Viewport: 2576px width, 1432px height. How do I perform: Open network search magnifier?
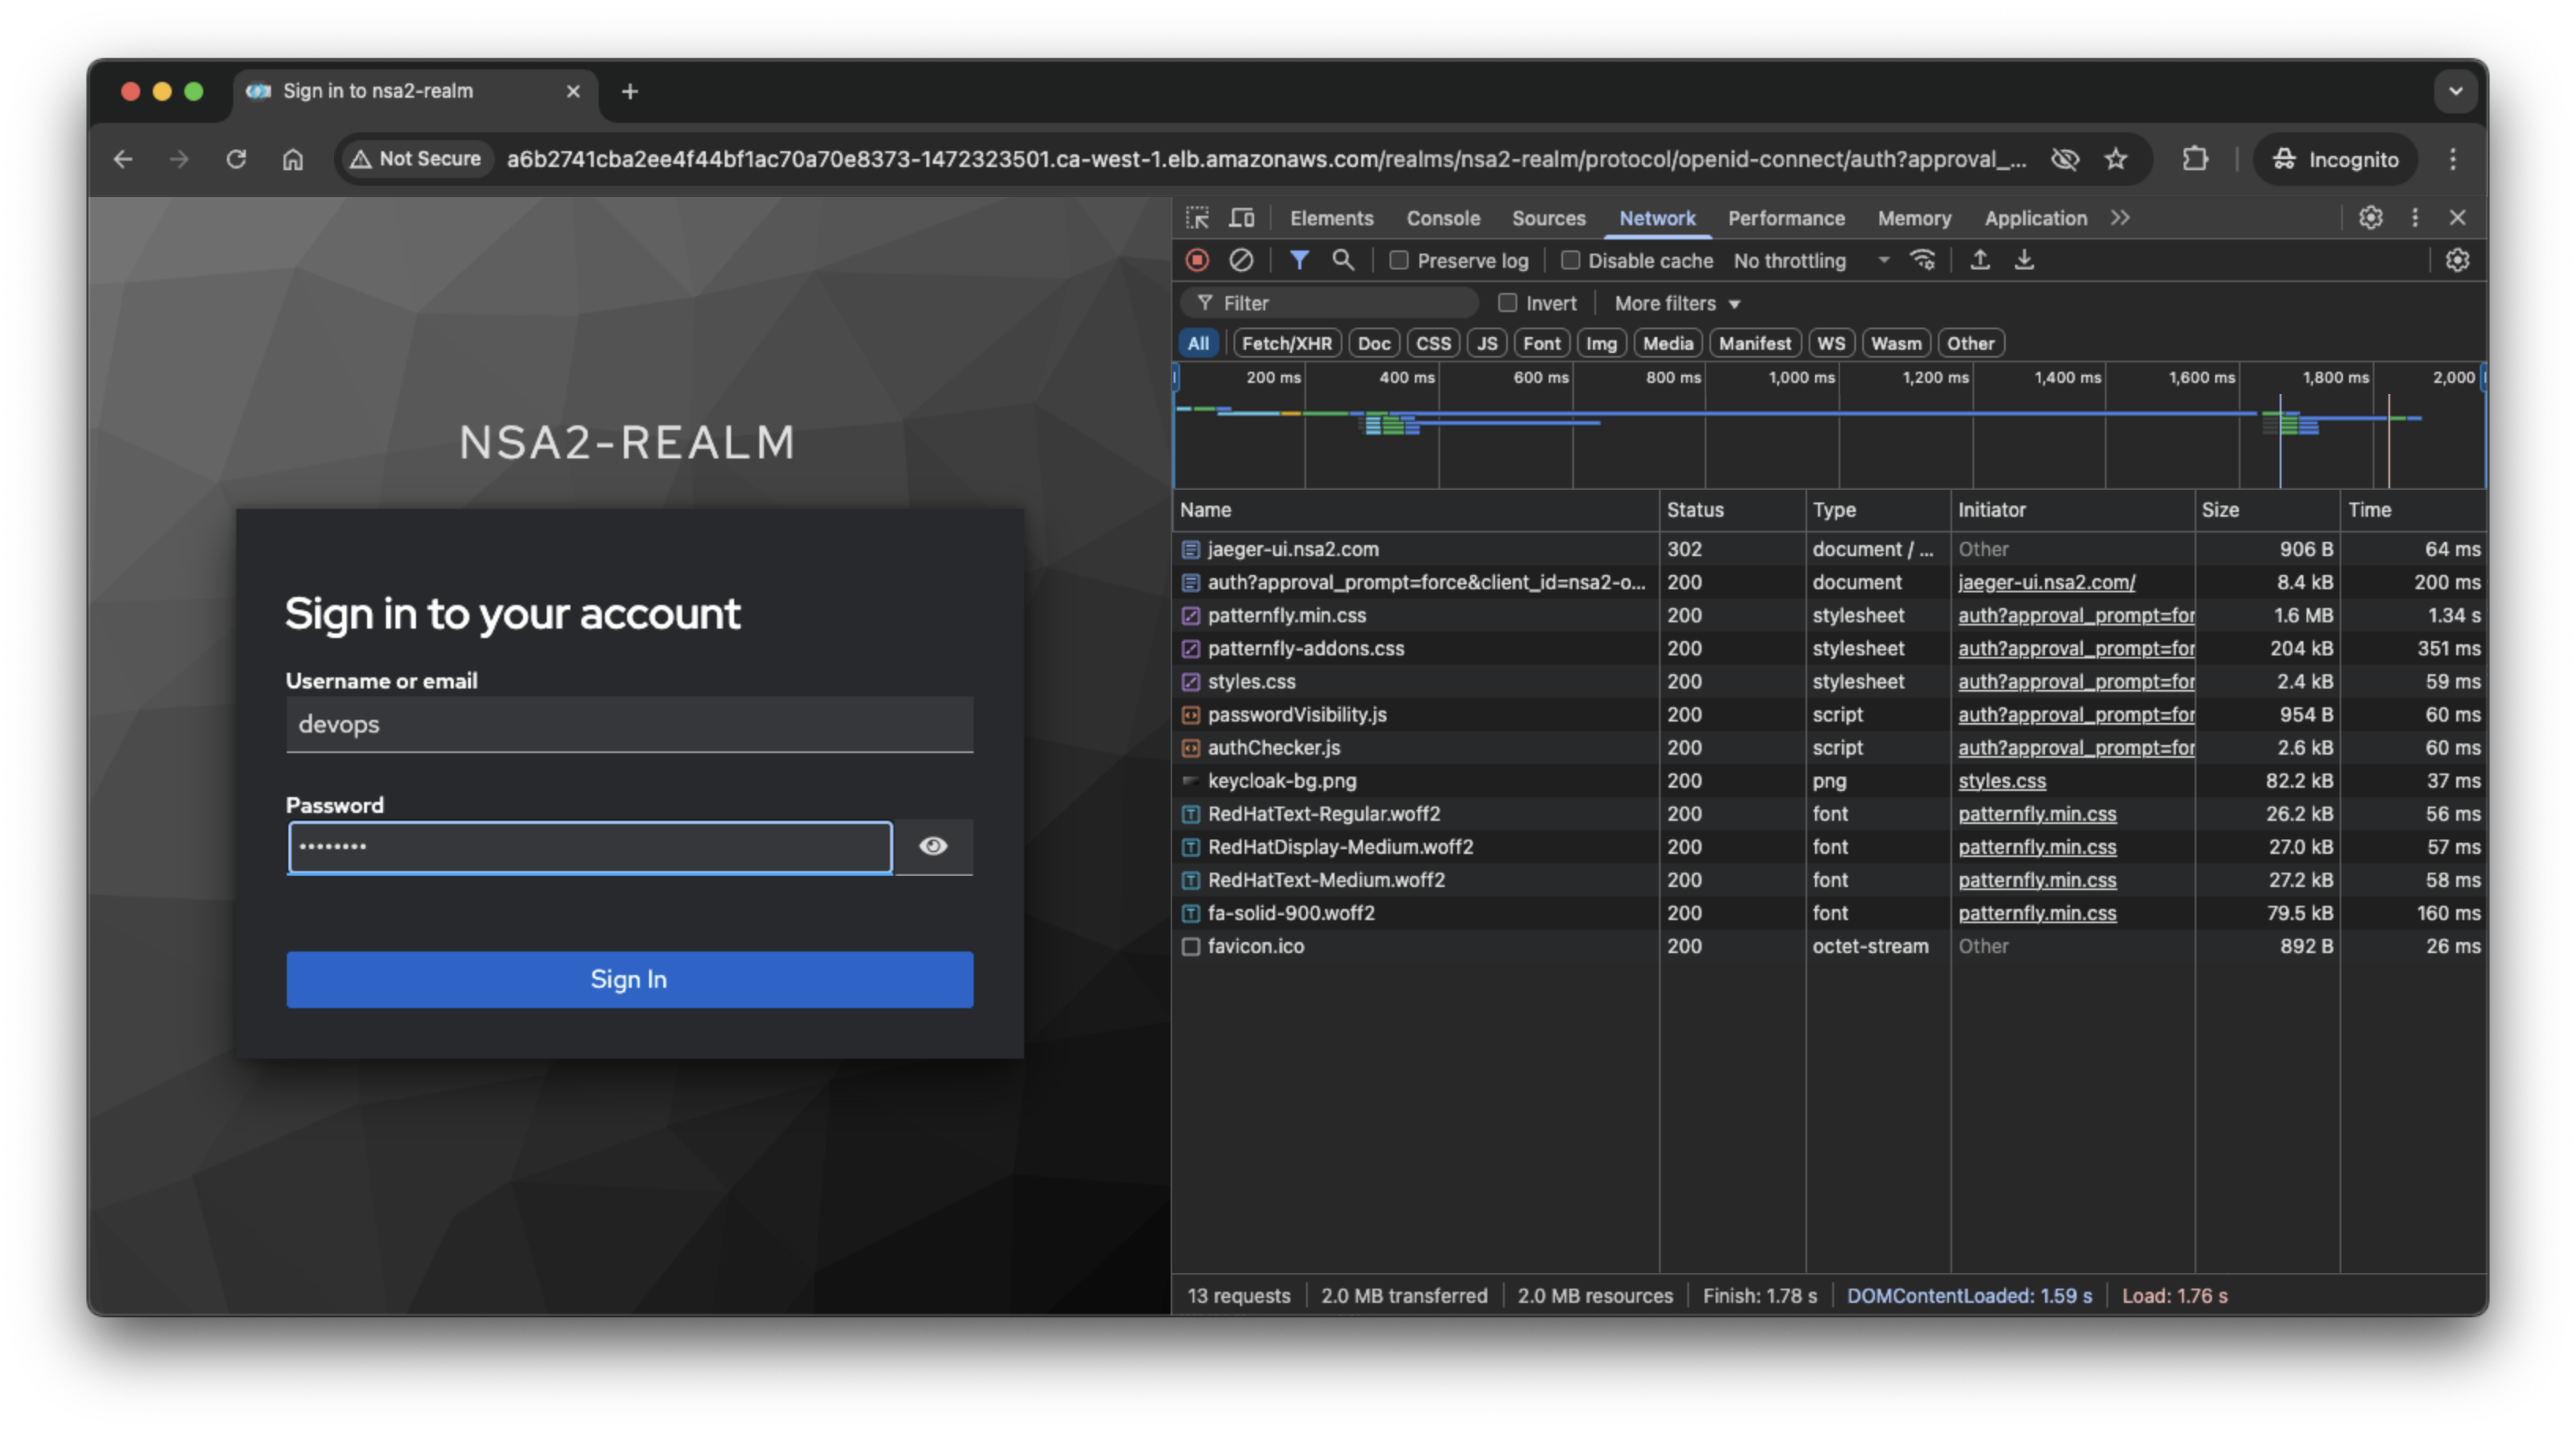tap(1343, 260)
